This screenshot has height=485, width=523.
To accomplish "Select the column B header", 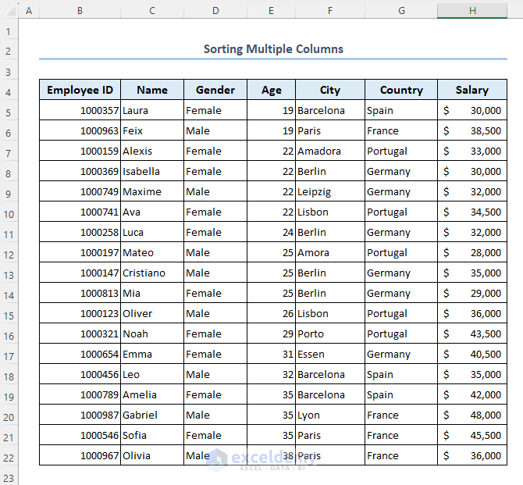I will click(80, 11).
